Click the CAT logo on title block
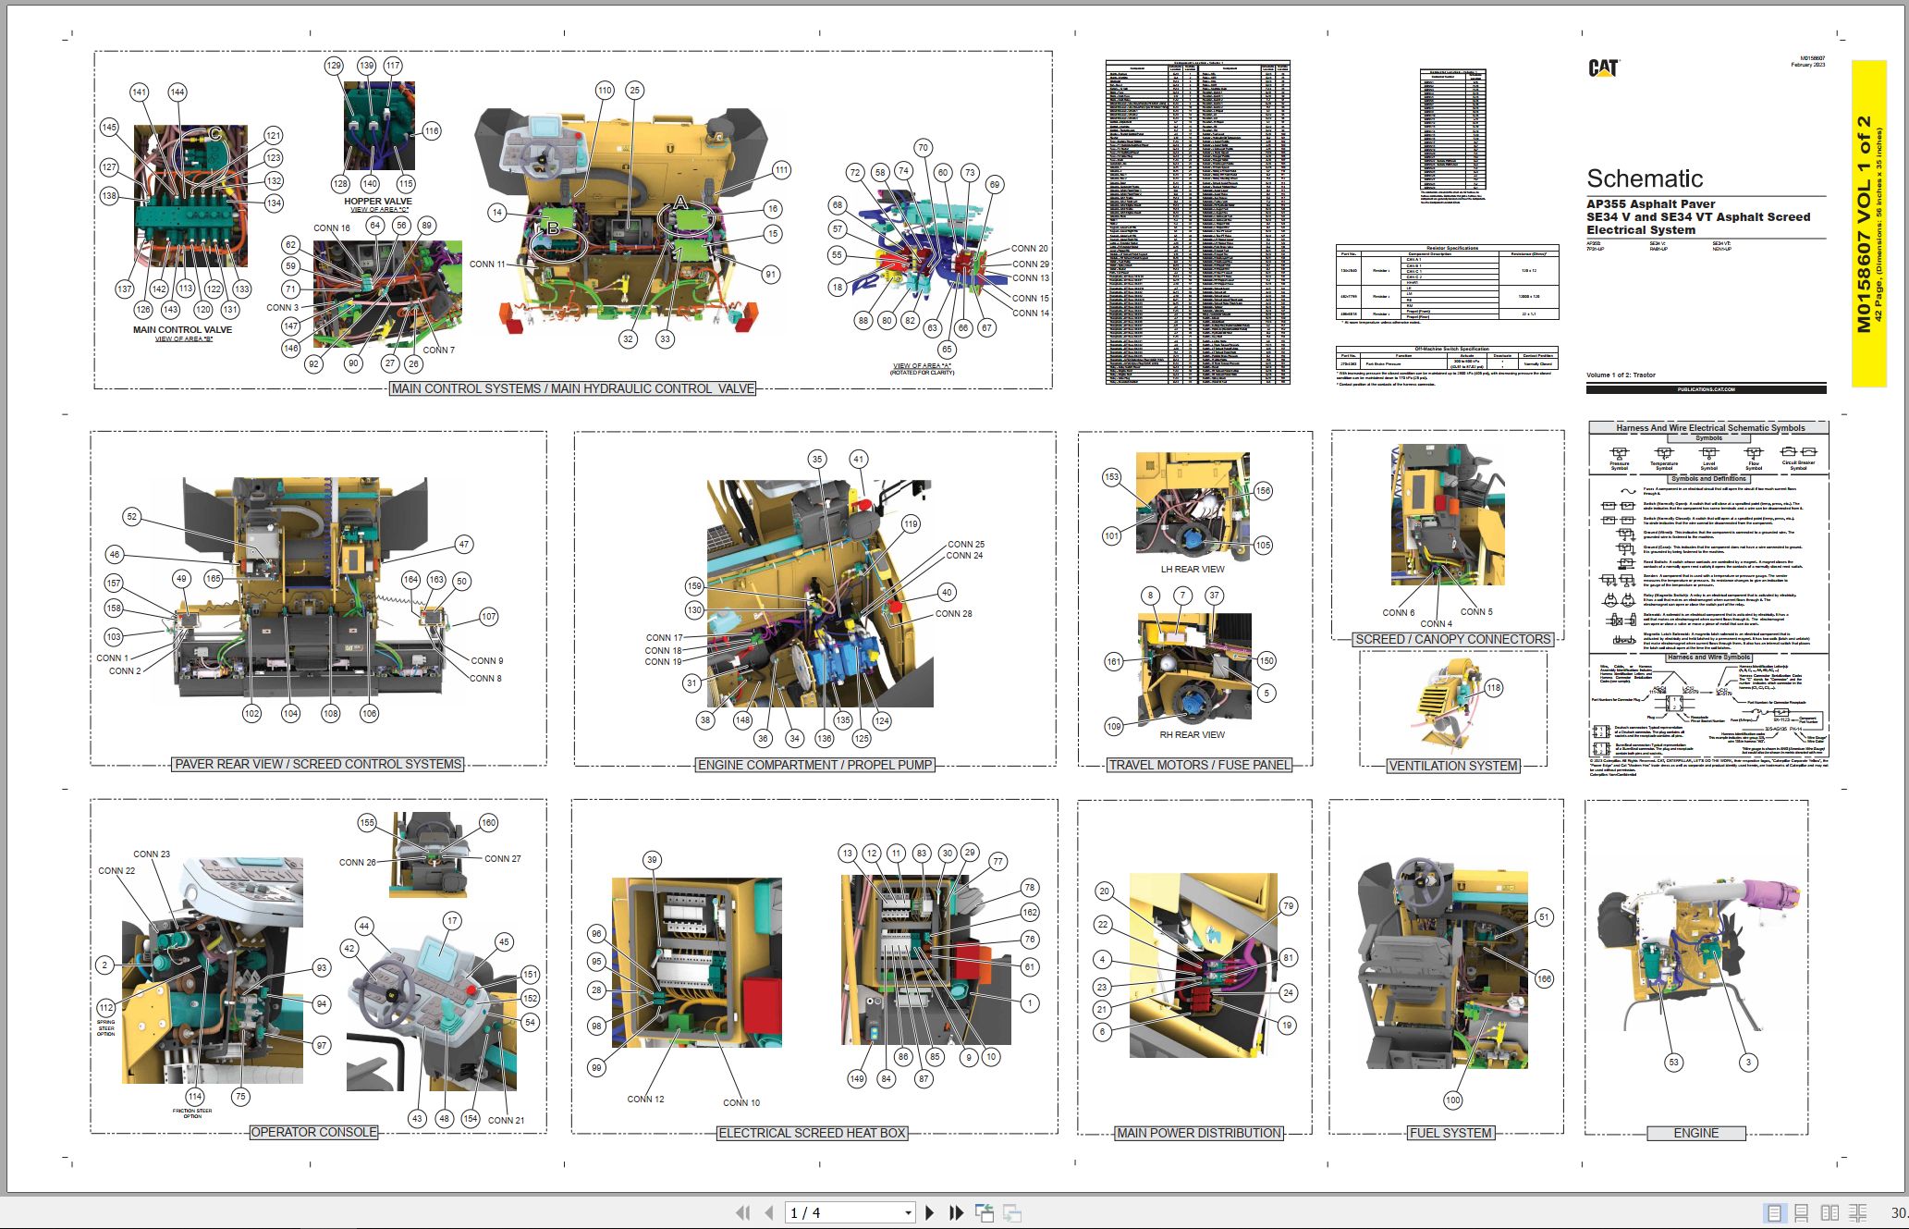The image size is (1909, 1229). 1603,68
